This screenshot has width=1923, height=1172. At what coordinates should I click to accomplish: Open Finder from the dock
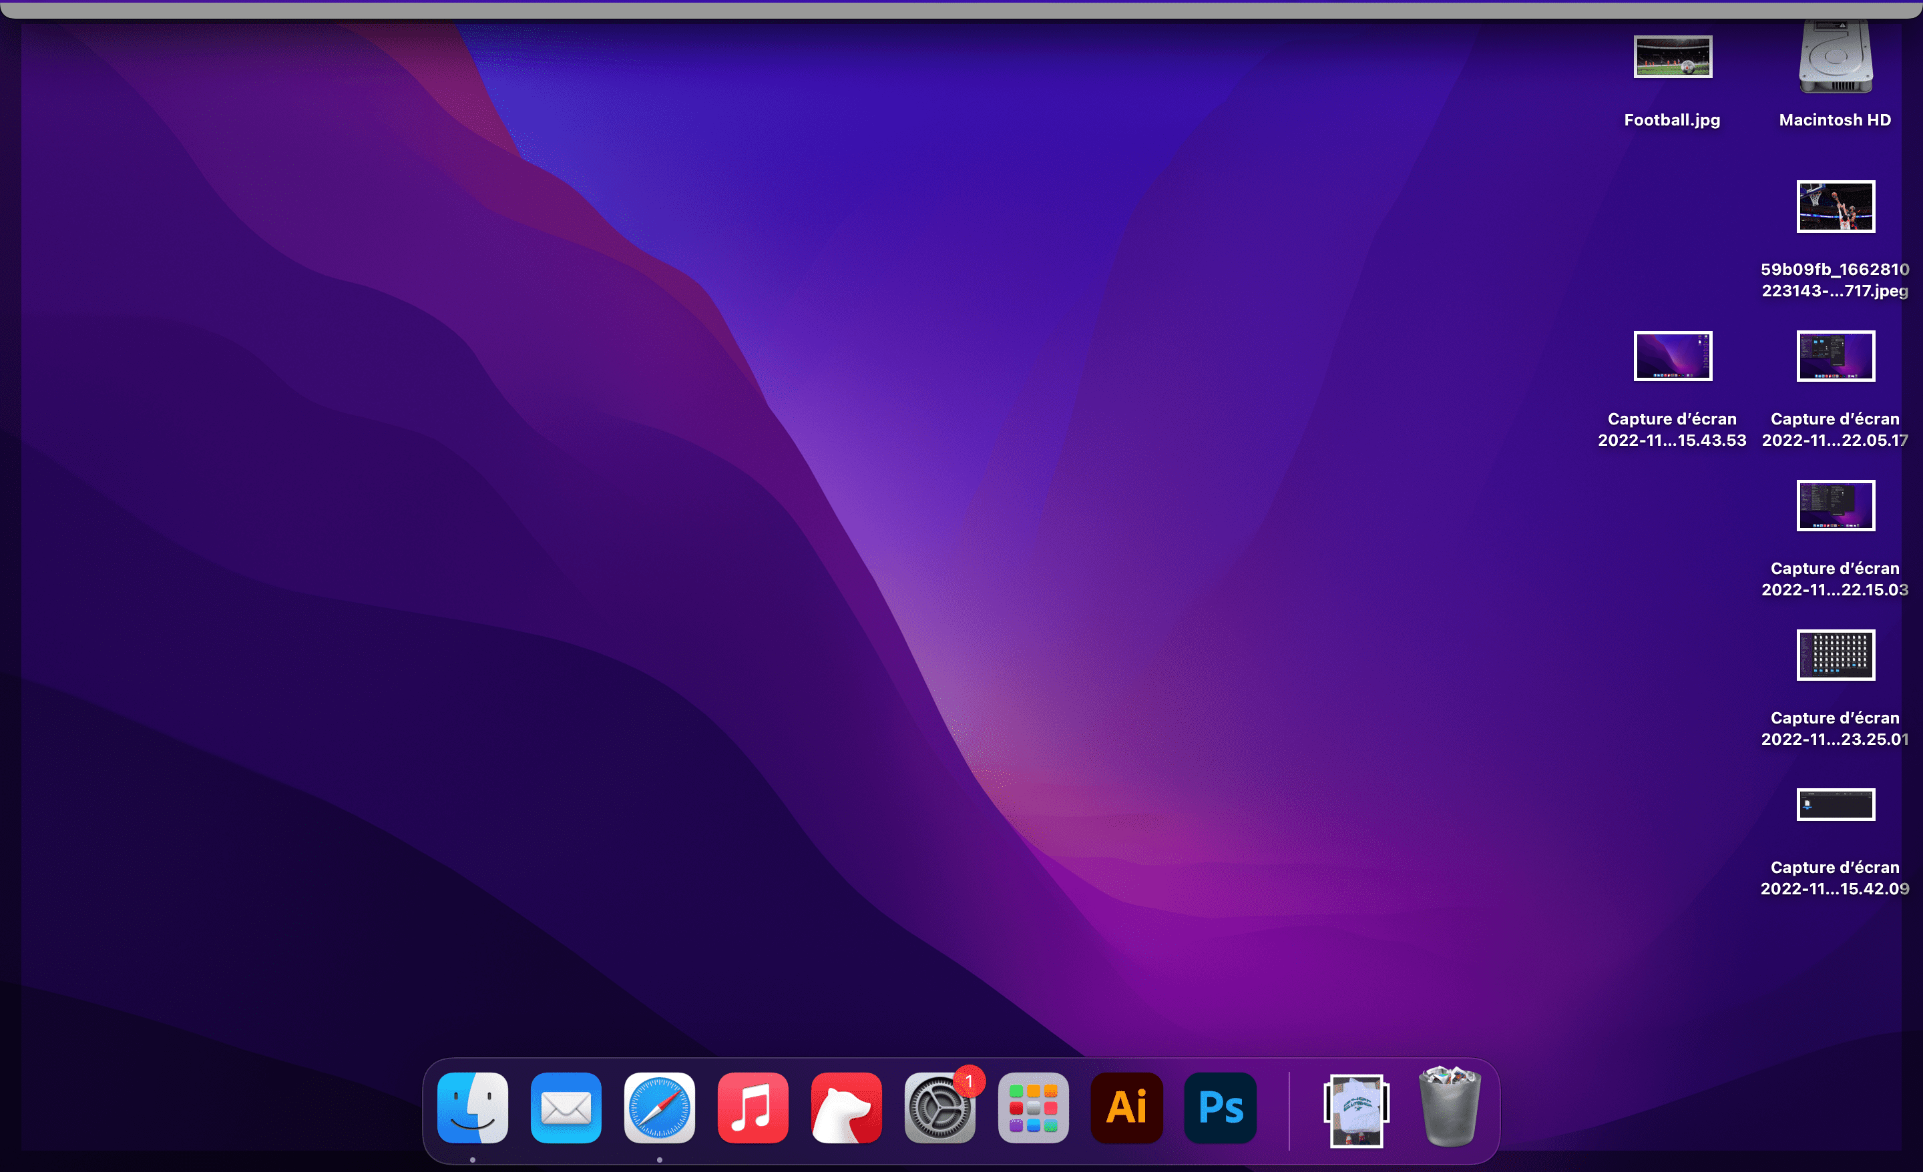click(472, 1107)
